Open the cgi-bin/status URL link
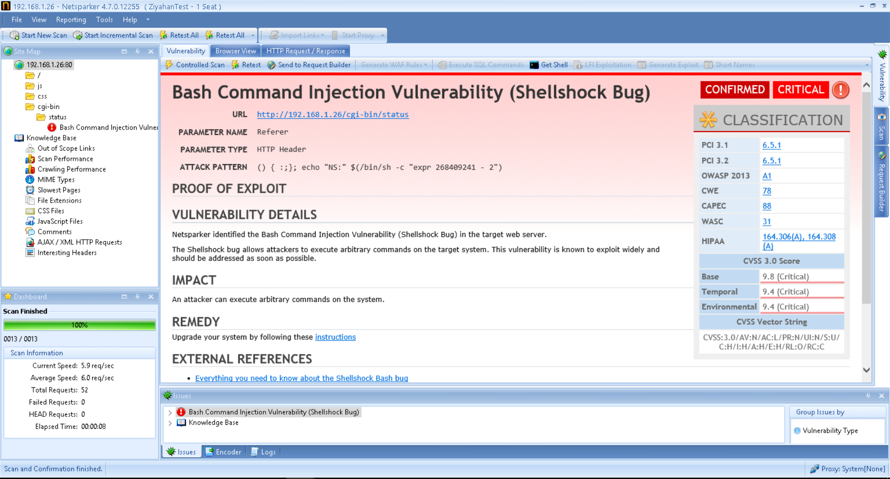 (332, 115)
